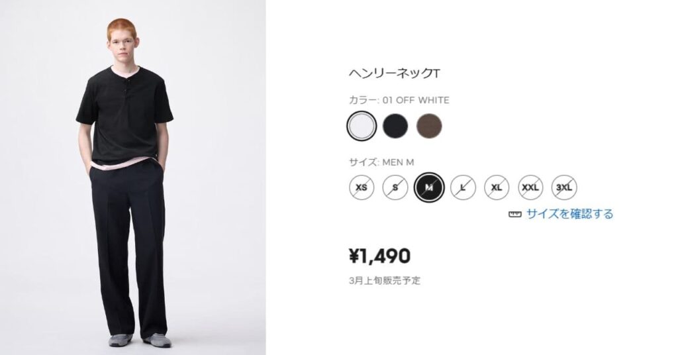This screenshot has width=678, height=355.
Task: Pick the brown color swatch
Action: [429, 126]
